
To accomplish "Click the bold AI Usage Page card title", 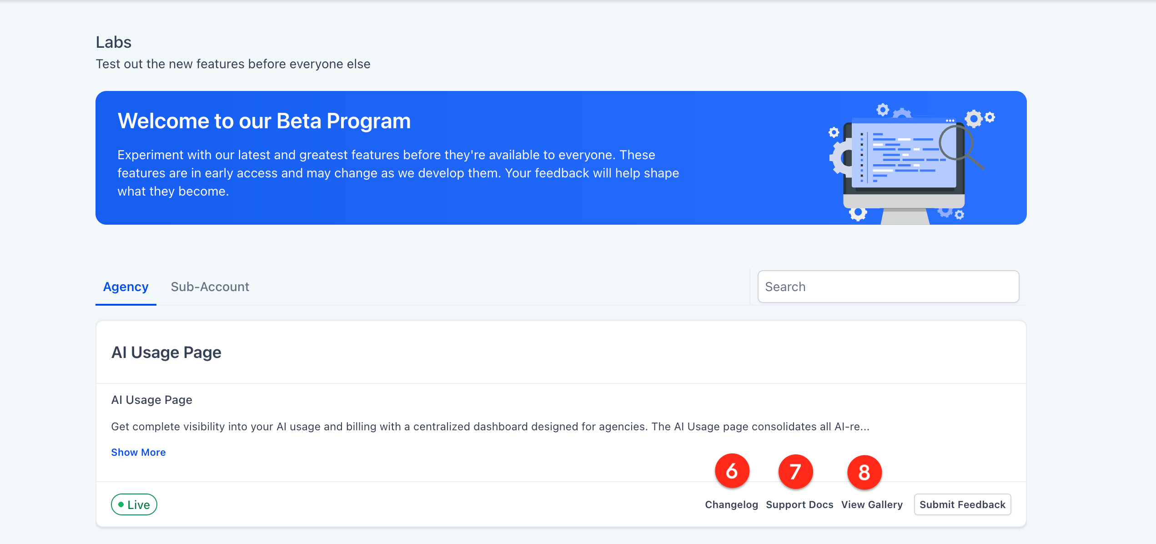I will [x=166, y=353].
